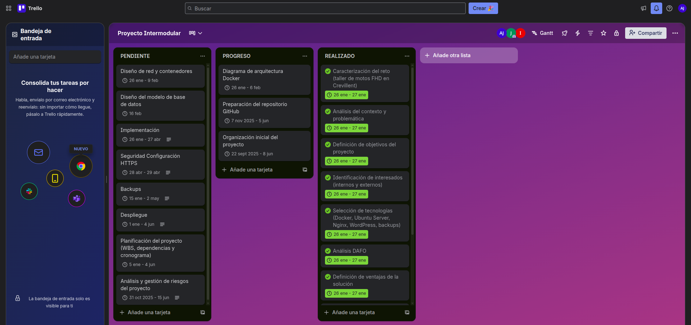Open Trello notifications bell
Viewport: 691px width, 325px height.
point(656,8)
